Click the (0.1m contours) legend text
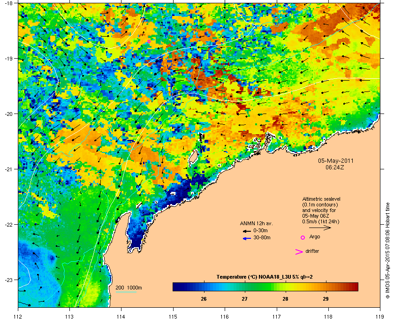Screen dimensions: 394x319 320,205
